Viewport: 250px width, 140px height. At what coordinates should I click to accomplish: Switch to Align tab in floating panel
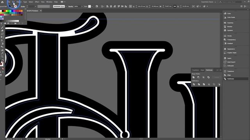point(202,70)
